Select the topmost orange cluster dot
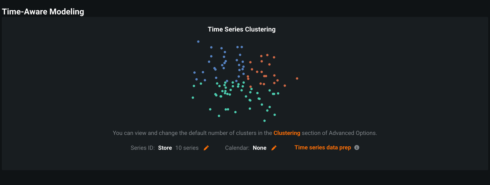 [x=267, y=55]
